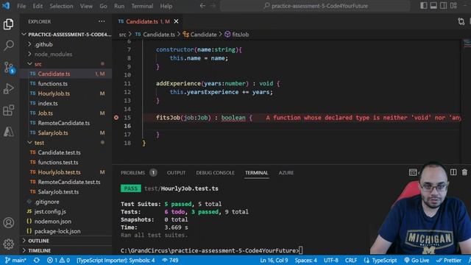471x265 pixels.
Task: Click the Candidate class breadcrumb
Action: click(x=199, y=35)
